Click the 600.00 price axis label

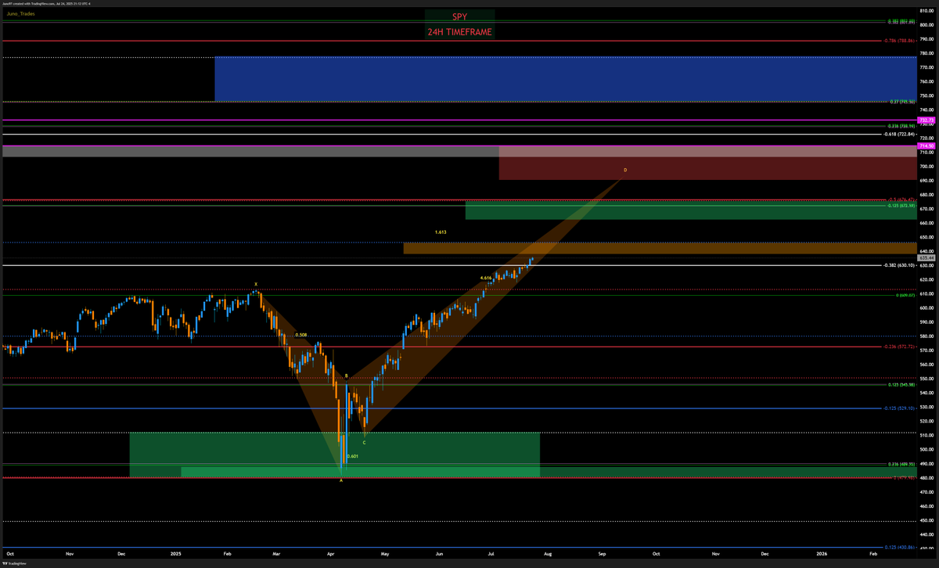(x=926, y=307)
